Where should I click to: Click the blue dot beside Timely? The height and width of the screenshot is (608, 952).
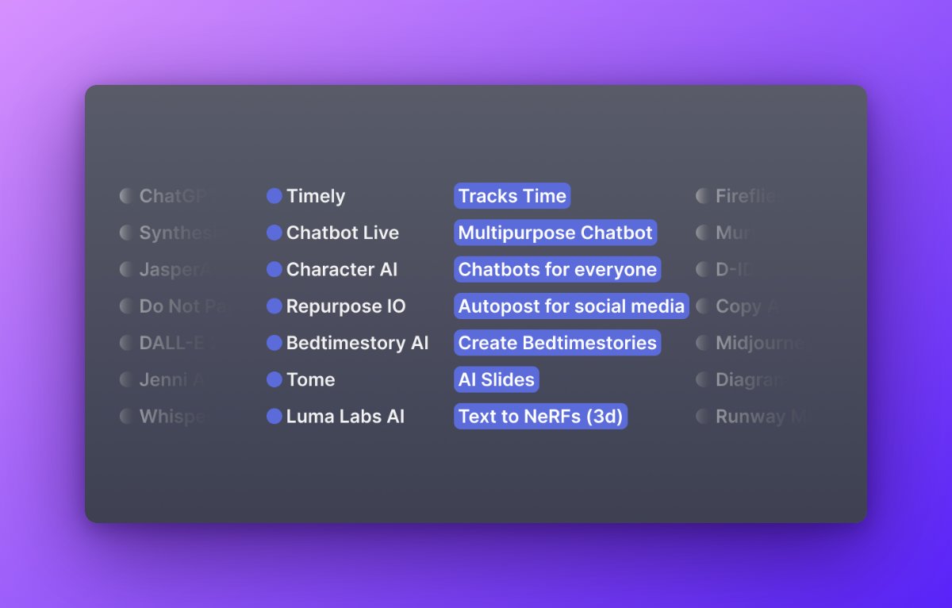(274, 196)
